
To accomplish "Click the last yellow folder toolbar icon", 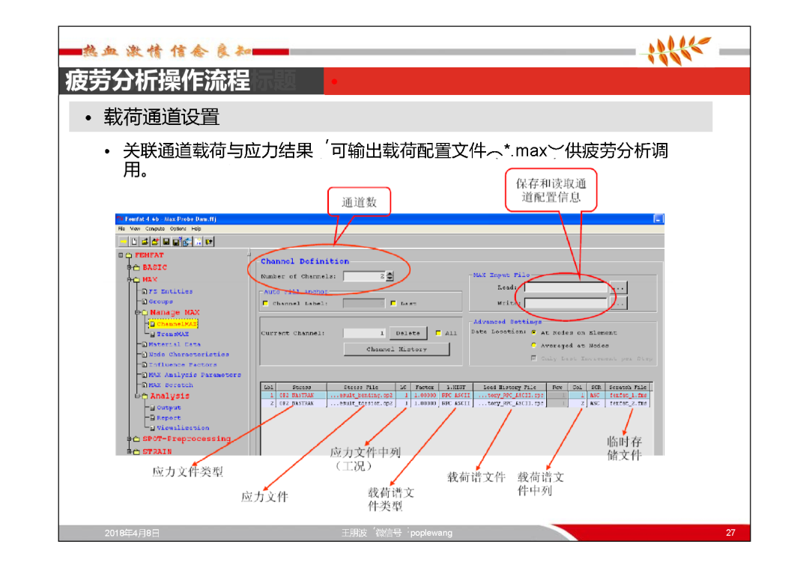I will (x=209, y=242).
